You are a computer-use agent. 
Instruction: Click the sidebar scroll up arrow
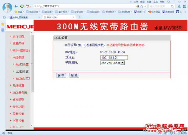click(x=32, y=33)
